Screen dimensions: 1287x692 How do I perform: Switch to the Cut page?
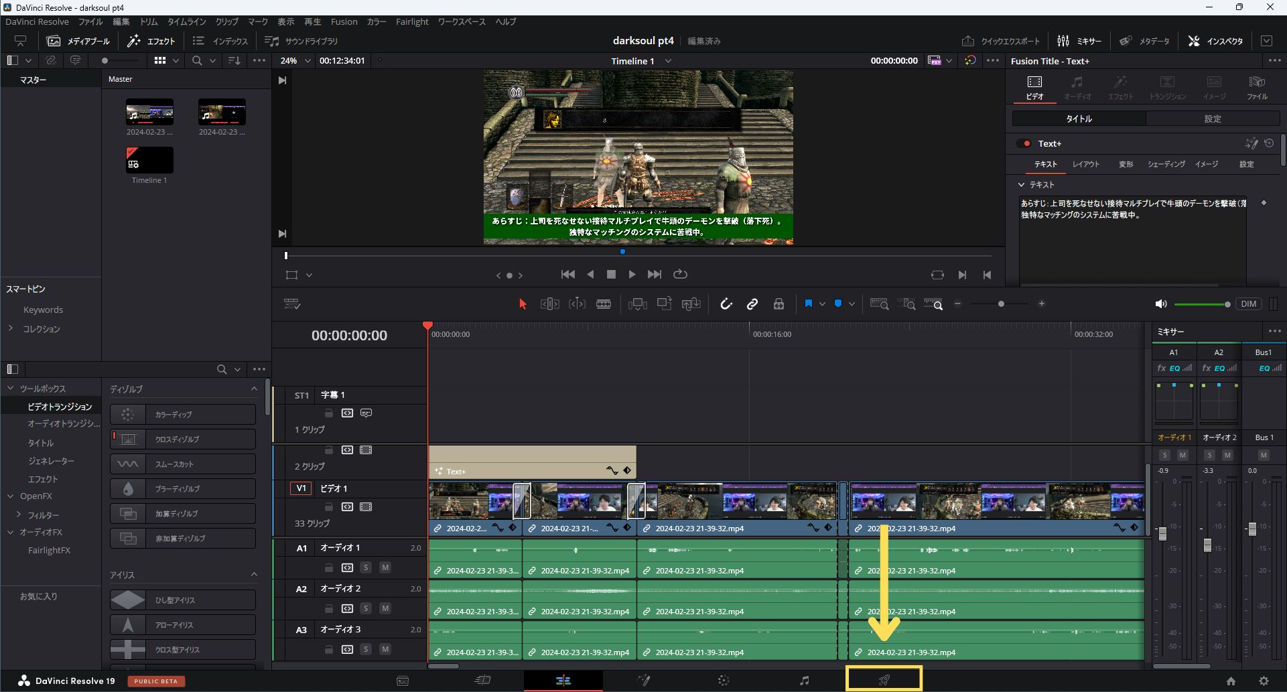[x=482, y=680]
